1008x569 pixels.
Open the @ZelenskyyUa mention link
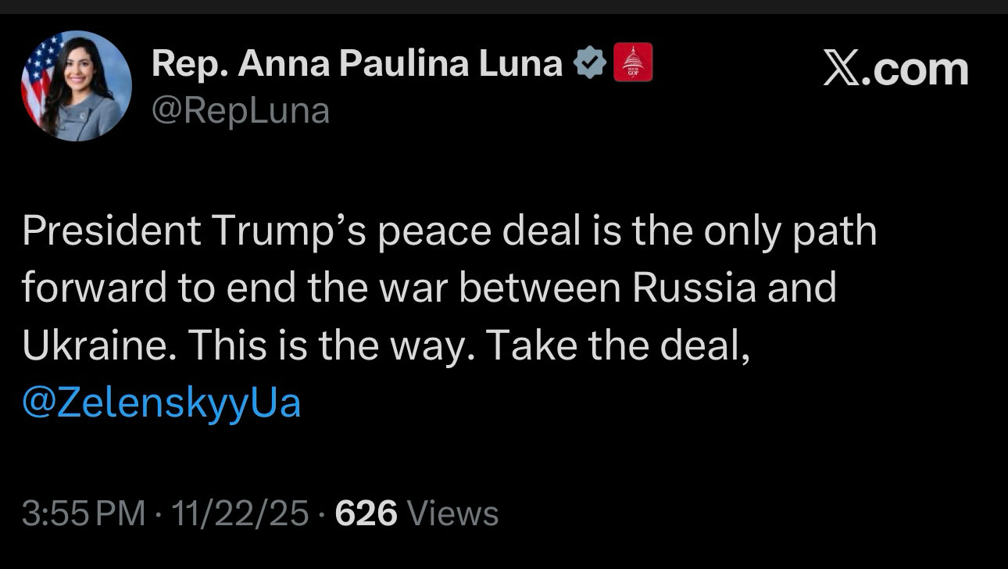tap(162, 403)
